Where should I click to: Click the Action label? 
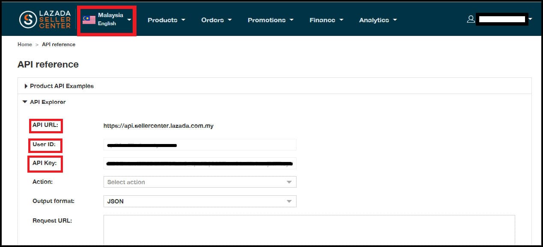(x=42, y=182)
